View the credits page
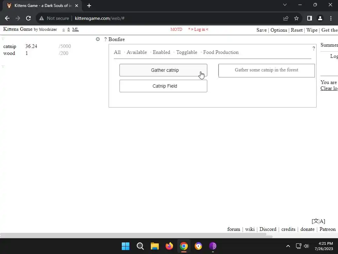The width and height of the screenshot is (338, 254). tap(288, 229)
